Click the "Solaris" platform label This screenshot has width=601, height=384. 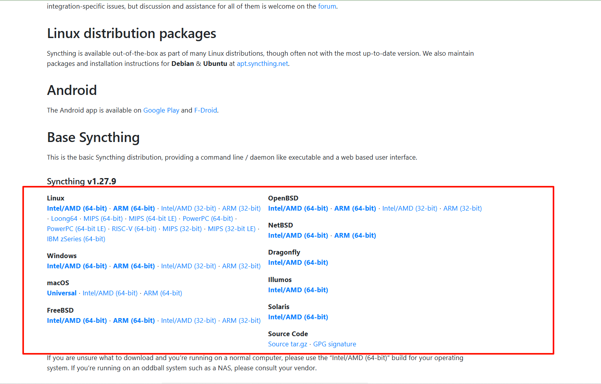[279, 307]
